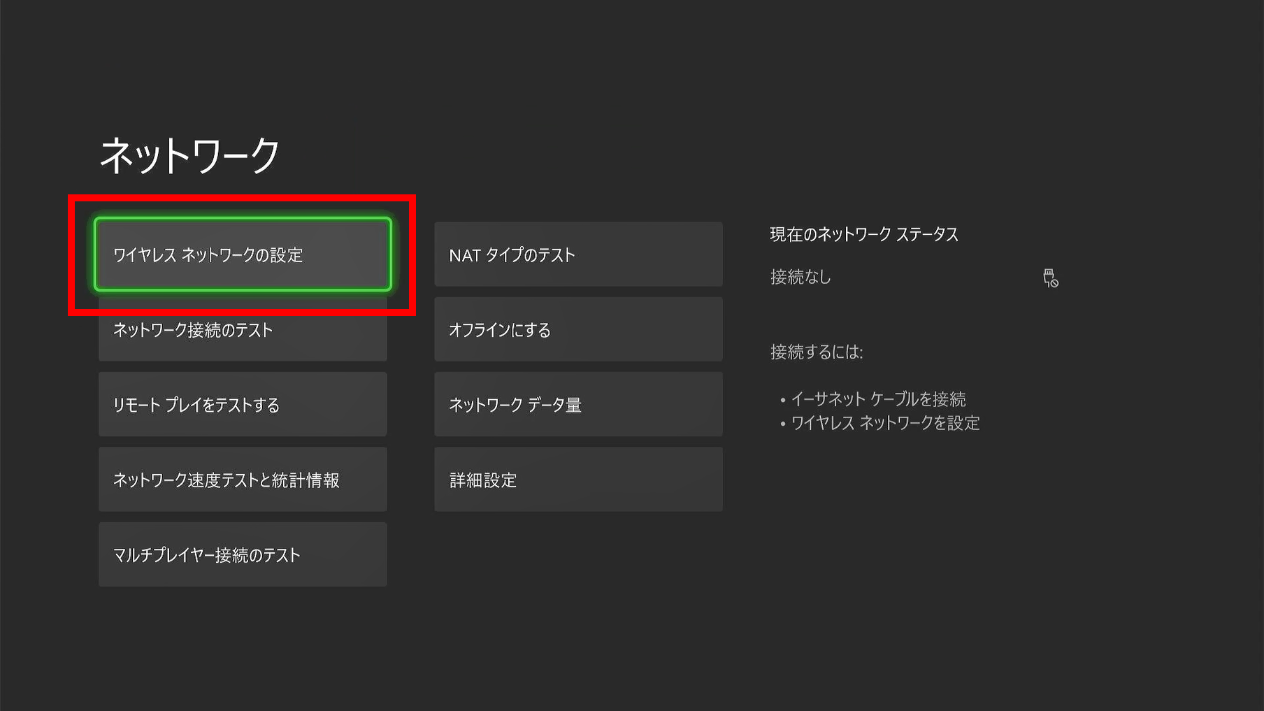
Task: Click ワイヤレス ネットワークを設定 bullet item
Action: (x=884, y=423)
